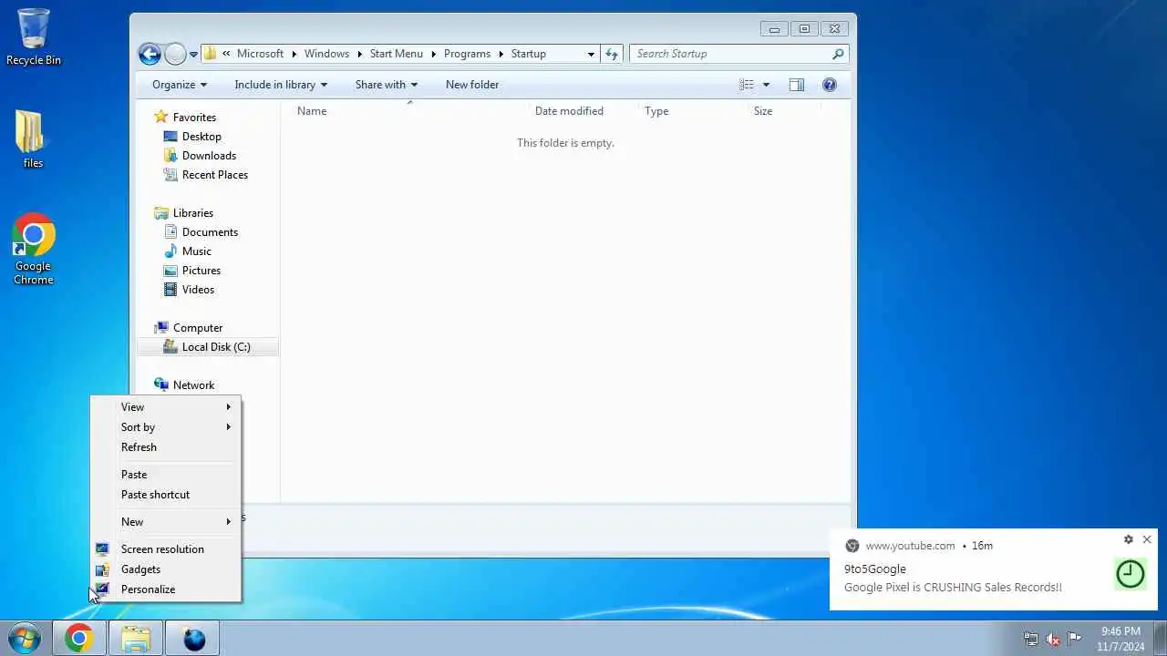Viewport: 1167px width, 656px height.
Task: Expand the New context submenu
Action: coord(166,522)
